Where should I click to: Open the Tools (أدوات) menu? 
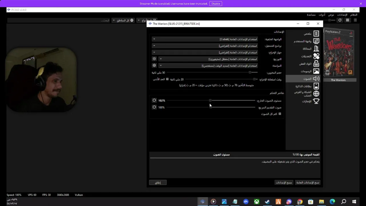(322, 15)
